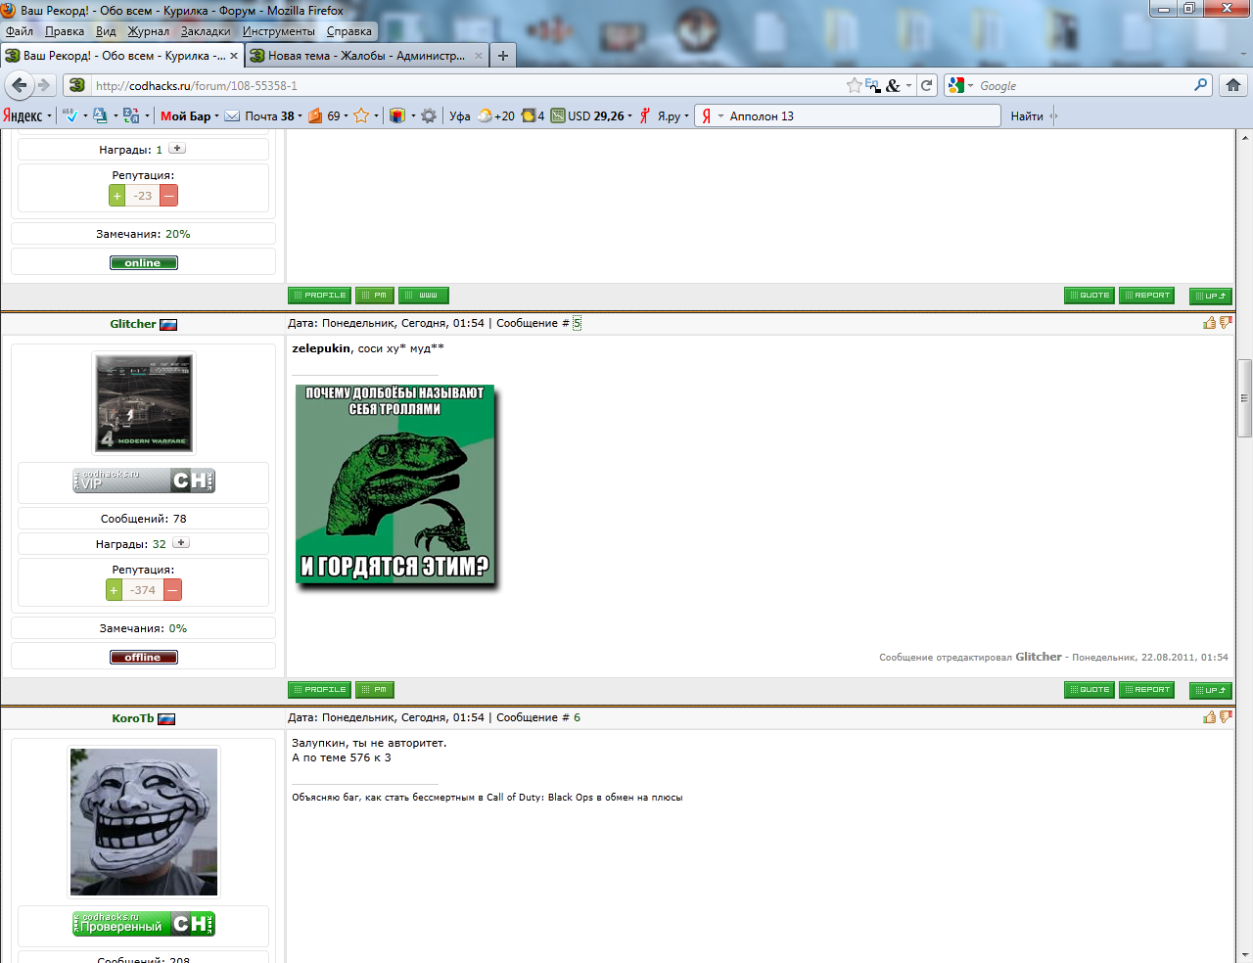This screenshot has height=963, width=1253.
Task: Reload the page with the refresh icon
Action: 926,85
